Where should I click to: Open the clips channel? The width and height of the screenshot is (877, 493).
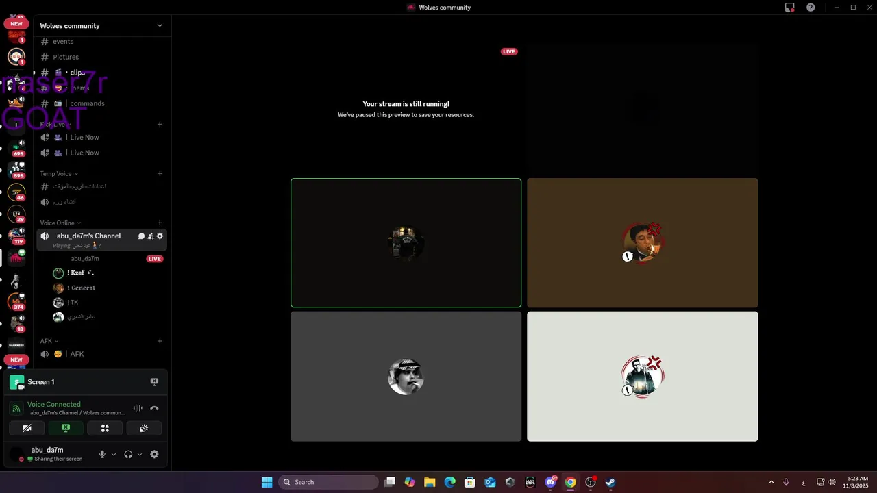coord(102,73)
